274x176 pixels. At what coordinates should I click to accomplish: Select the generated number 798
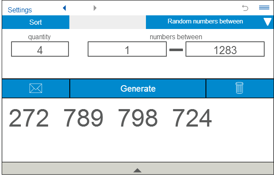pyautogui.click(x=137, y=118)
